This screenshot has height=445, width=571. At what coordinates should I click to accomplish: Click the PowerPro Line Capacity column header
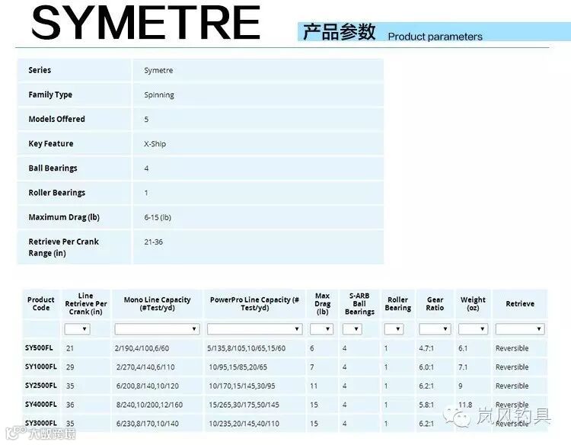[x=254, y=303]
